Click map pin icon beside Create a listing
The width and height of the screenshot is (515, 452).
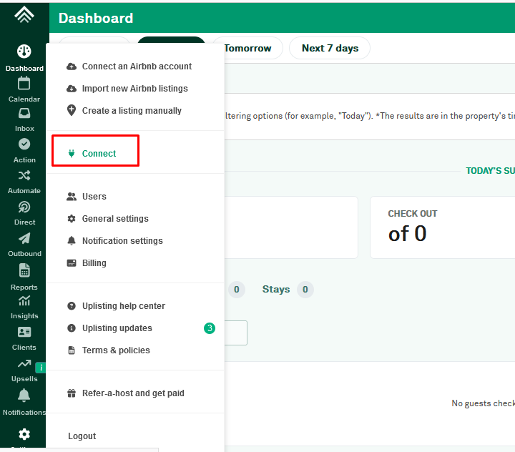coord(72,110)
